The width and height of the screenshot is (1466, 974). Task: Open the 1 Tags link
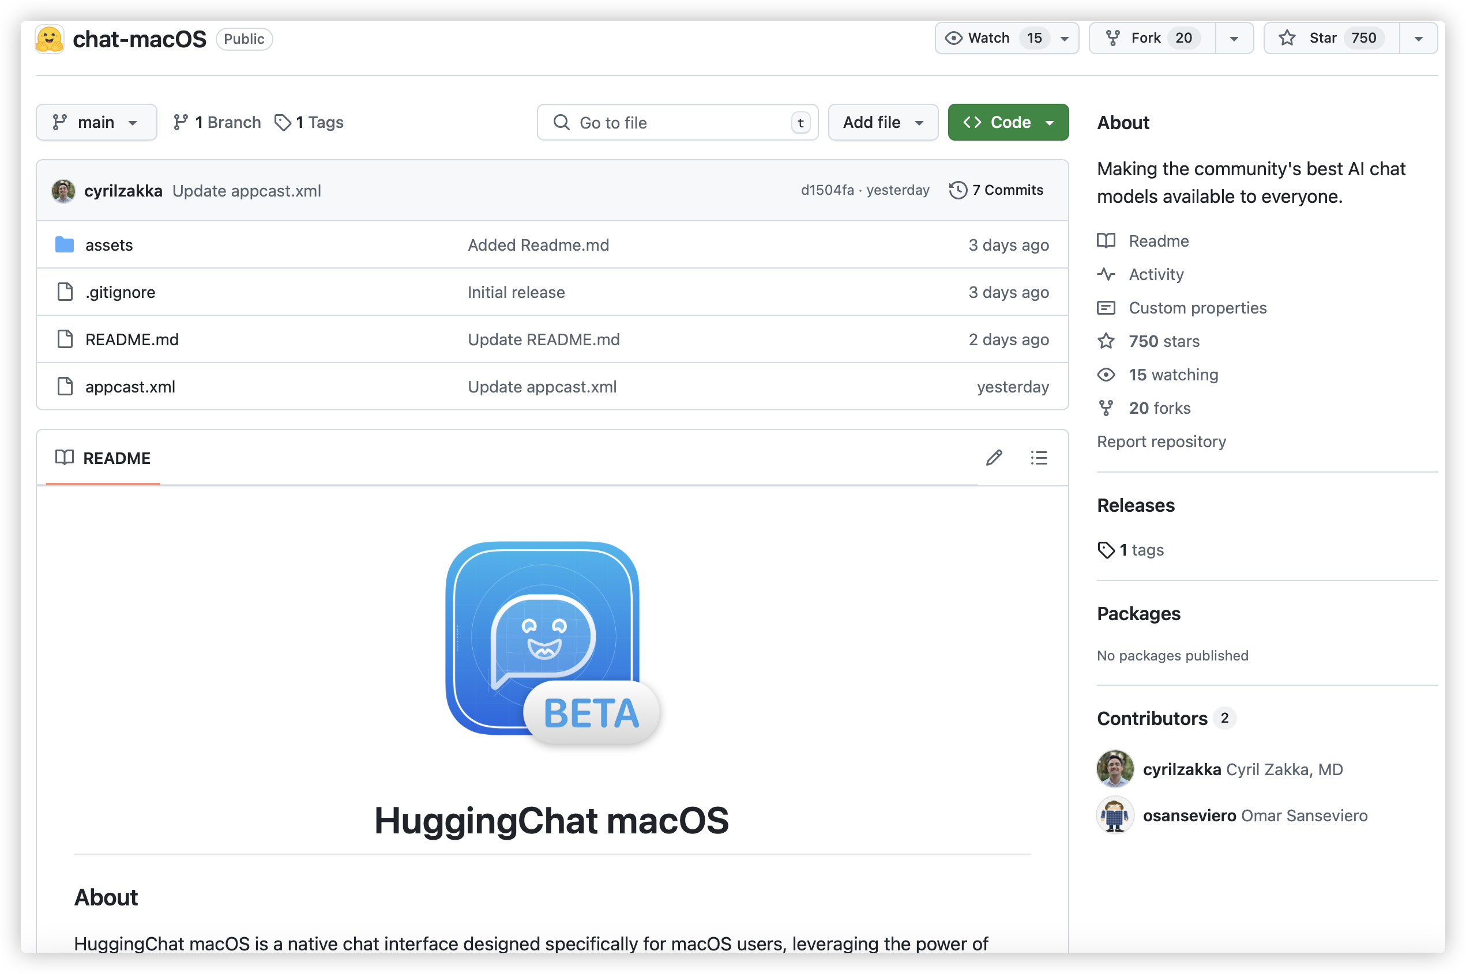click(x=309, y=122)
